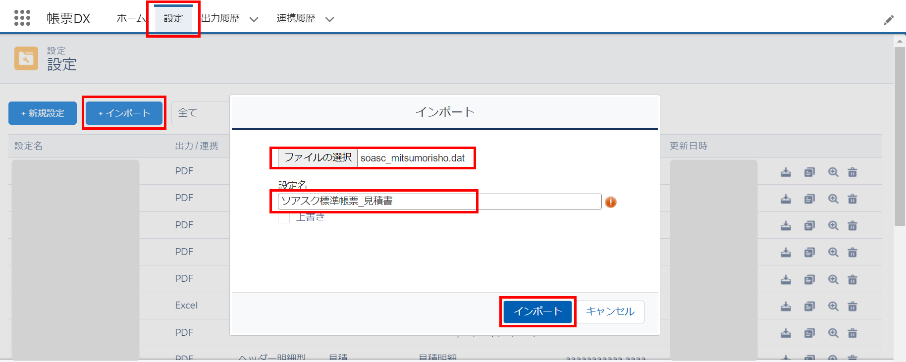Export the setting in the second PDF row
The image size is (906, 362).
(786, 199)
